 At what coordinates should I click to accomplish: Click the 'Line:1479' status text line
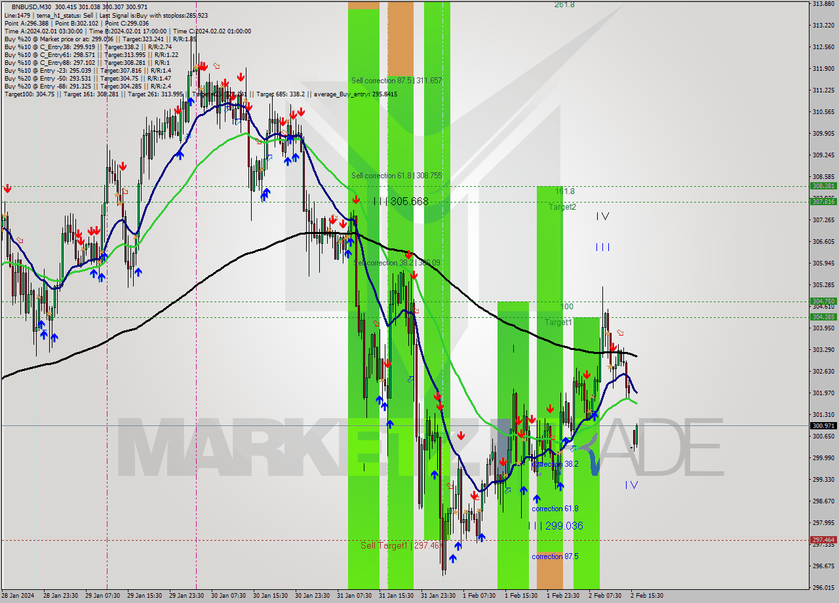tap(106, 15)
